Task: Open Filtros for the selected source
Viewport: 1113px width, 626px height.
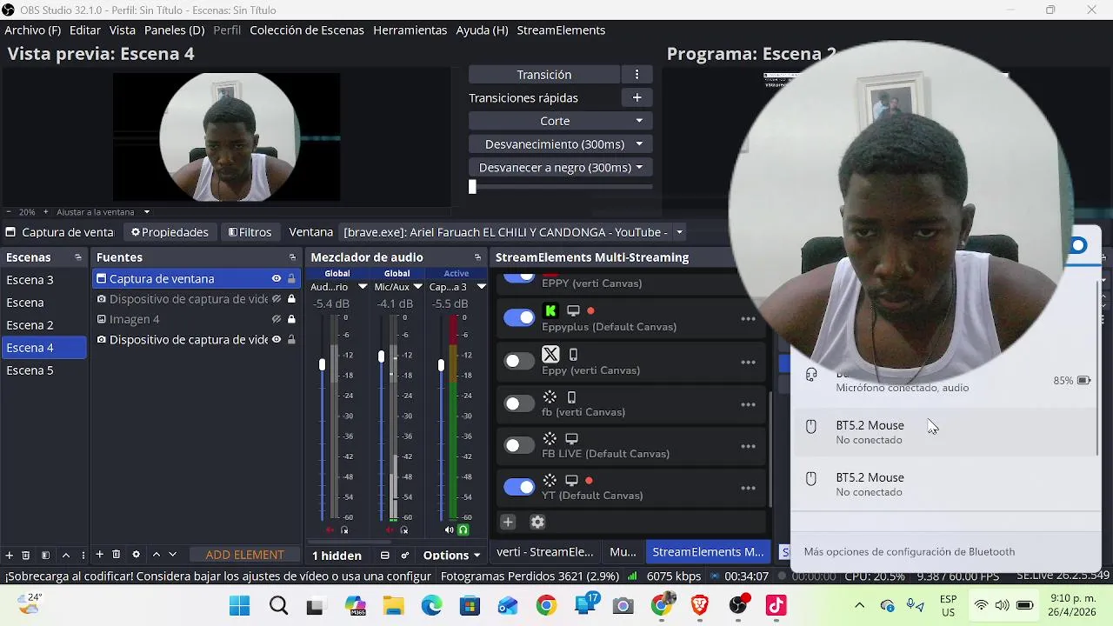Action: click(x=250, y=232)
